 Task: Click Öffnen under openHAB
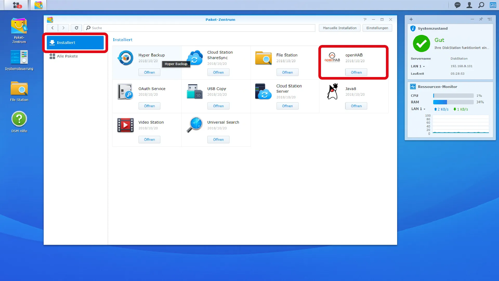(x=356, y=72)
